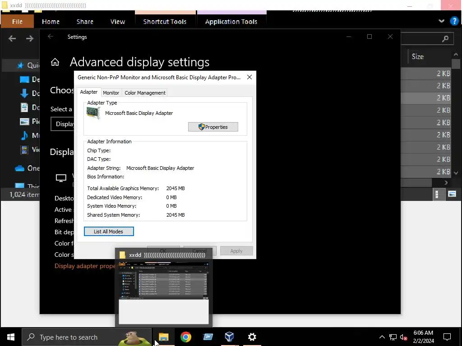Click the File Explorer back arrow
This screenshot has height=346, width=462.
point(12,39)
